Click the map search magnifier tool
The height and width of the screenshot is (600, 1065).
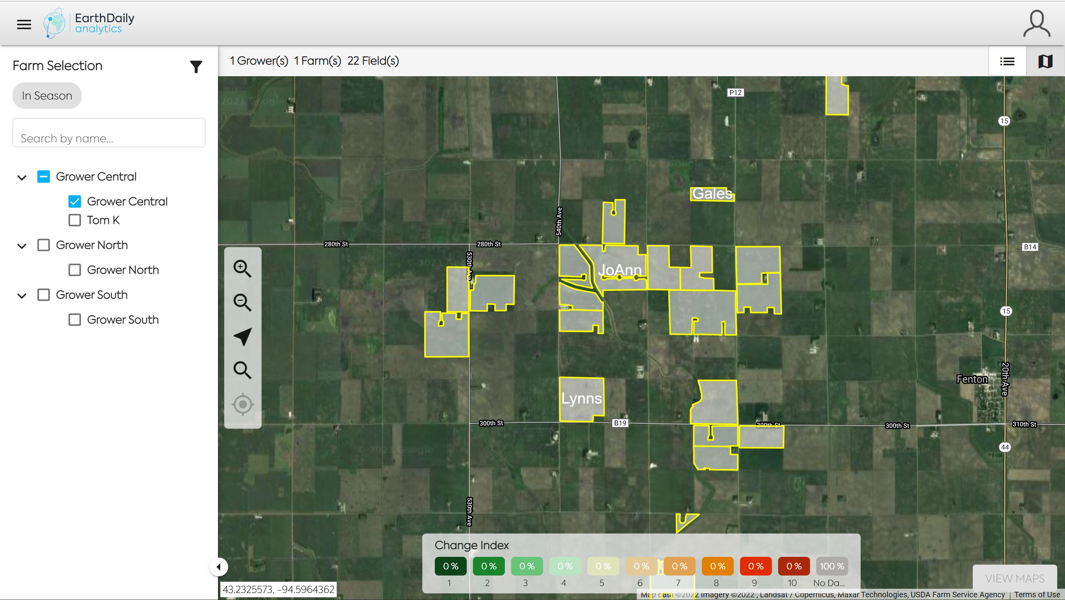(x=242, y=371)
